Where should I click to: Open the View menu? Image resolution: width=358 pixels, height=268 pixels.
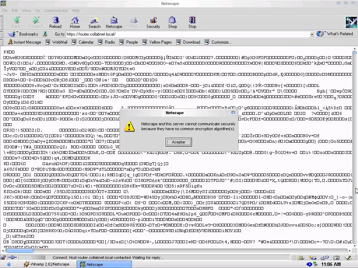click(26, 10)
